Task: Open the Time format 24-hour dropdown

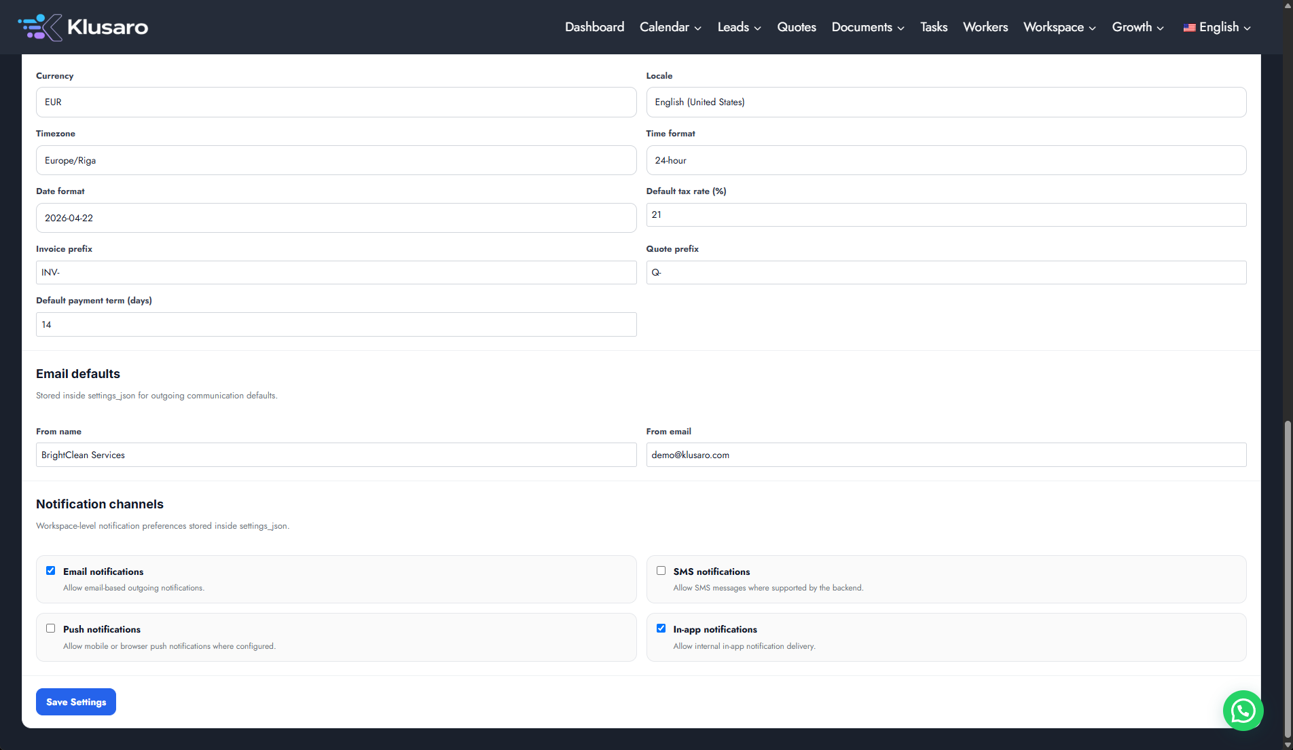Action: click(946, 160)
